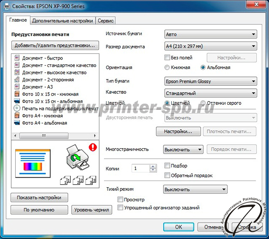This screenshot has height=239, width=269.
Task: Open the 'Тип бумаги' dropdown
Action: tap(211, 82)
